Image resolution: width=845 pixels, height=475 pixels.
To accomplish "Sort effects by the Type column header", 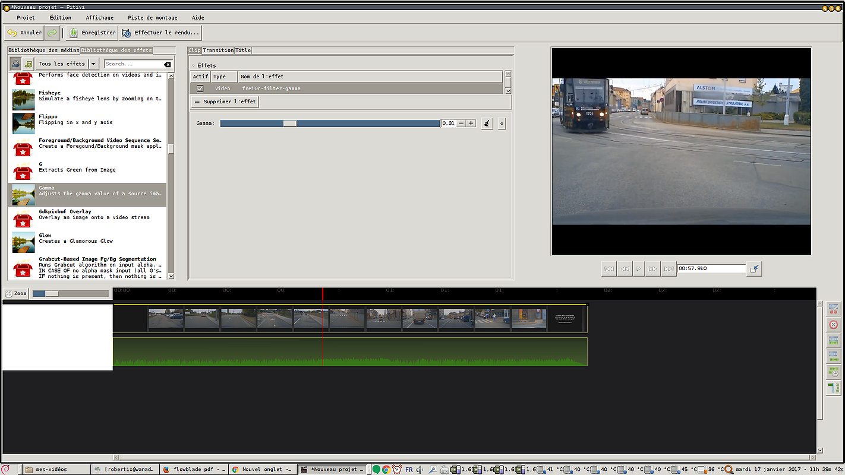I will (224, 77).
